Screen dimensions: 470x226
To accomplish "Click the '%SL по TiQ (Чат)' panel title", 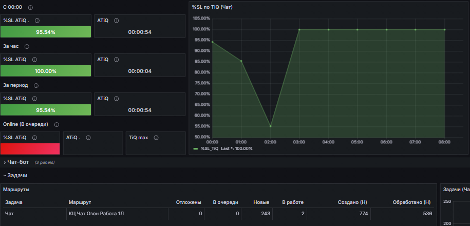I will pyautogui.click(x=212, y=7).
